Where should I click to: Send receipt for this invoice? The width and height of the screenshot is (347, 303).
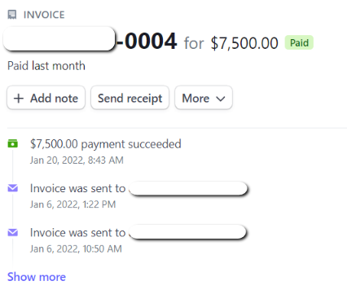tap(130, 98)
